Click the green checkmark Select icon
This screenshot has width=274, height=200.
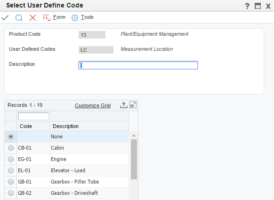pyautogui.click(x=5, y=17)
